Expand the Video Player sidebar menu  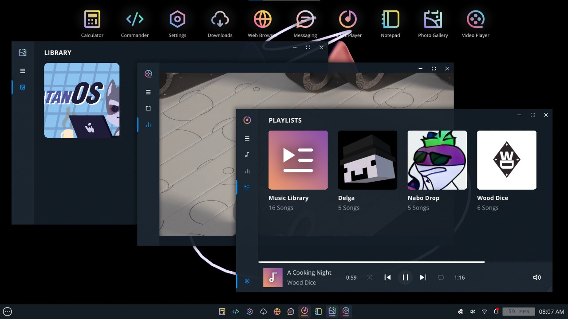tap(148, 92)
